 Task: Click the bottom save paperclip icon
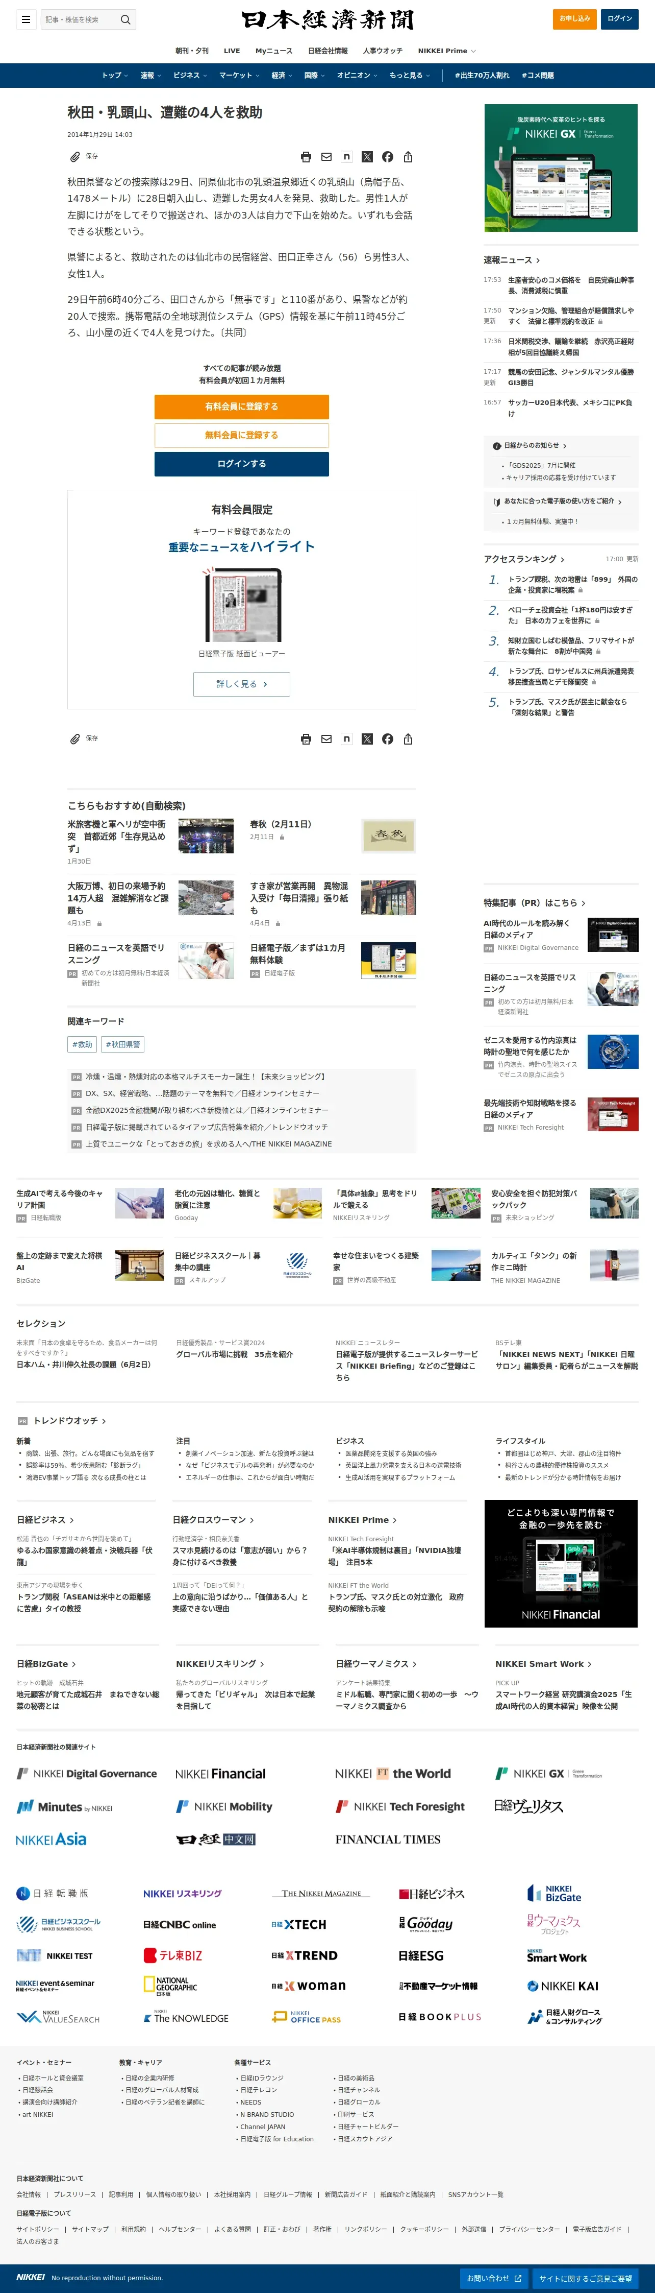coord(75,739)
